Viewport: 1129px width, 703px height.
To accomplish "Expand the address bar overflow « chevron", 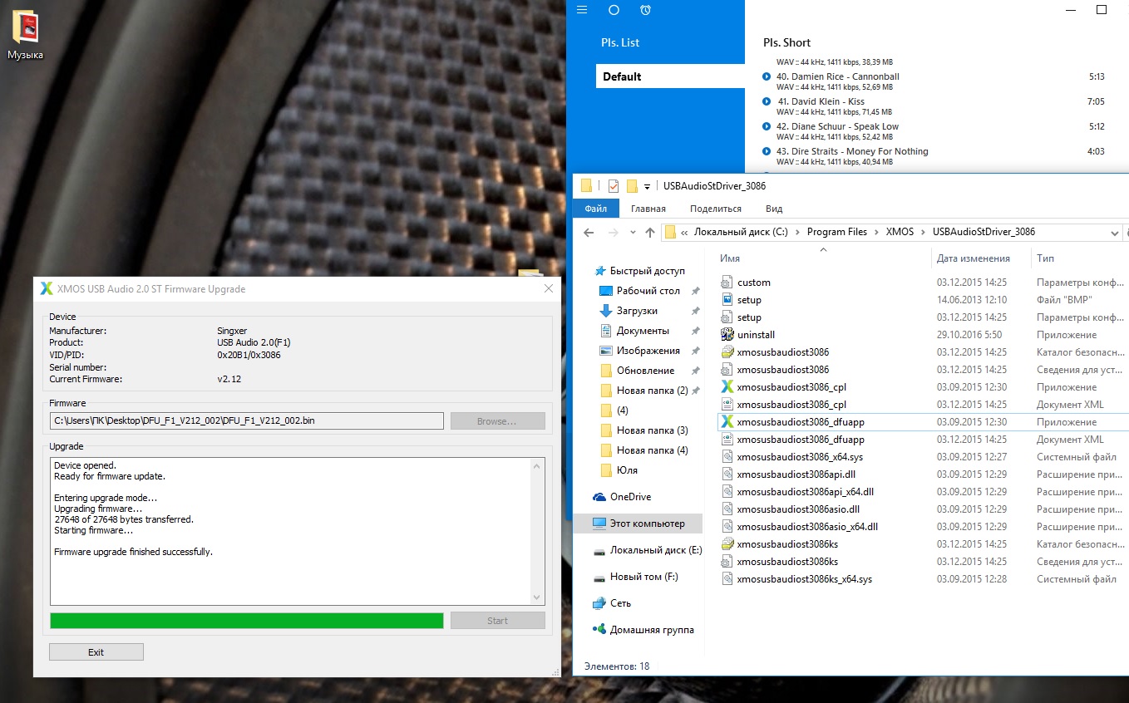I will pyautogui.click(x=684, y=233).
